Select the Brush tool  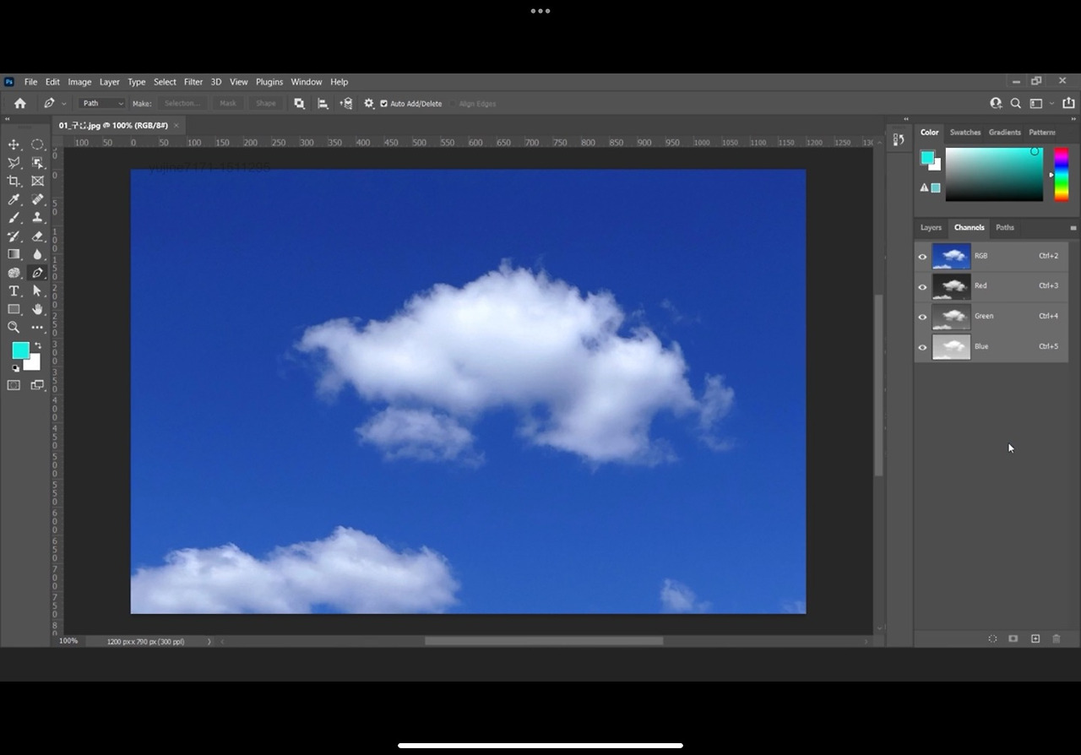(14, 218)
